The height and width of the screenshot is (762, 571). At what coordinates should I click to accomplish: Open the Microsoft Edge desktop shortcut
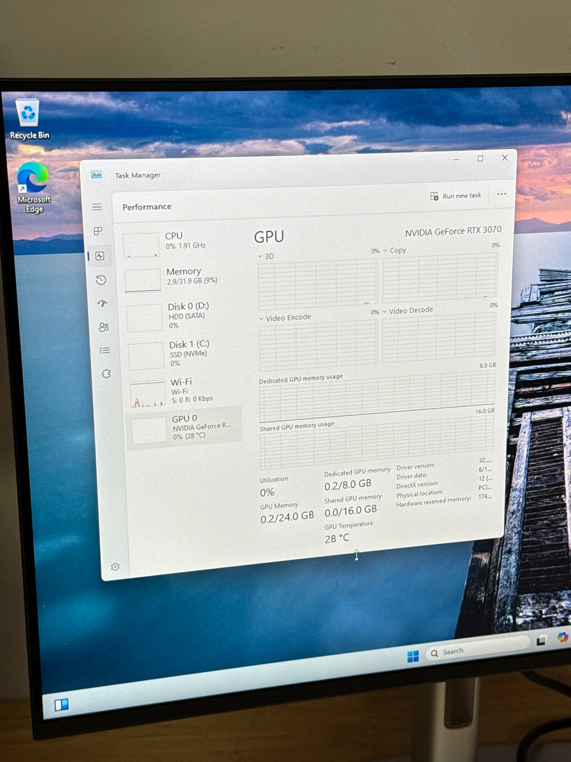click(x=33, y=188)
